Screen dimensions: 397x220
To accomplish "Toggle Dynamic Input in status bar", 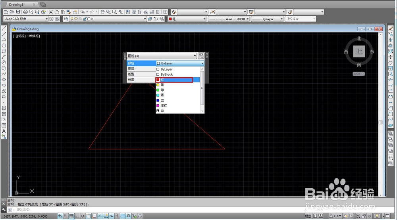I will point(112,216).
